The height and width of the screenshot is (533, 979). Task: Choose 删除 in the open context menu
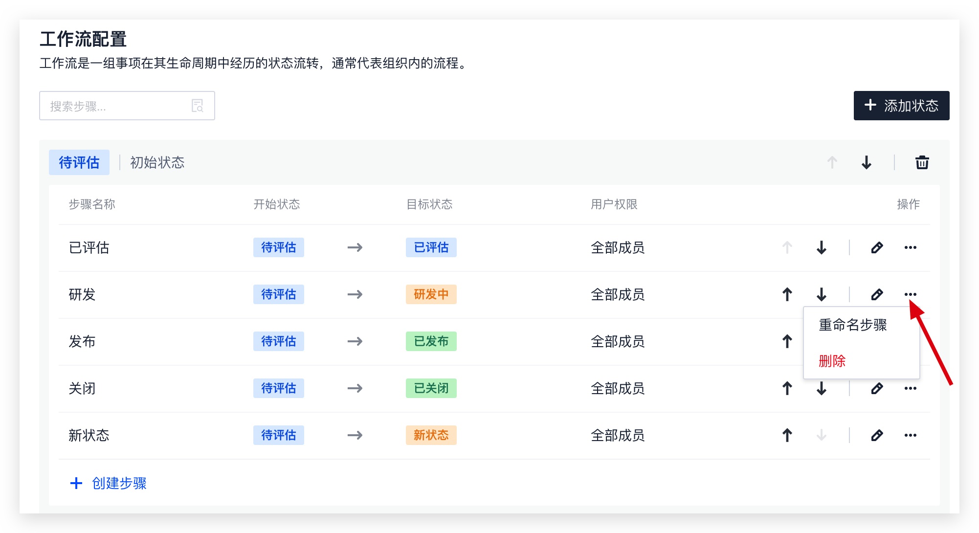[x=832, y=361]
